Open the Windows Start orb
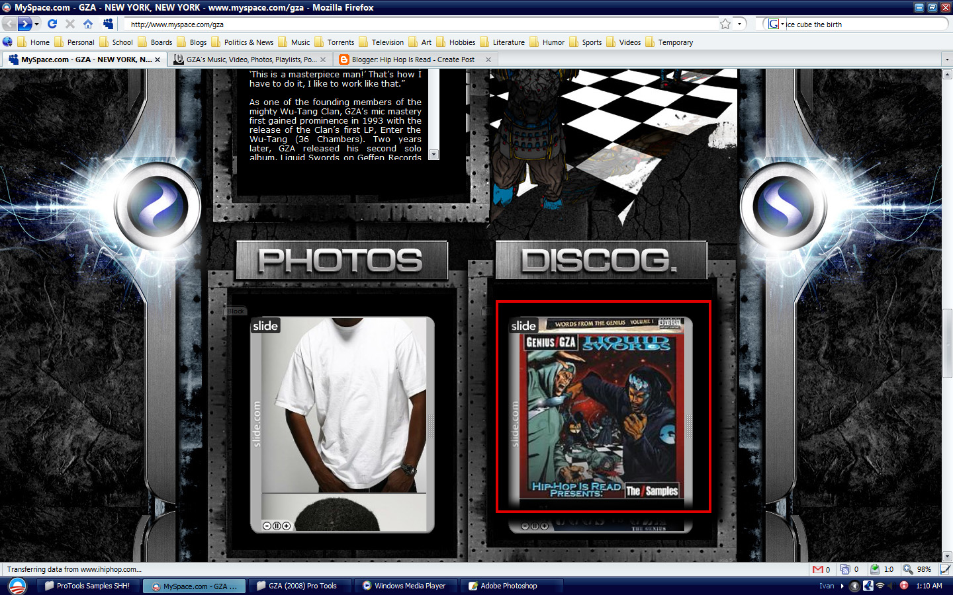 point(17,586)
